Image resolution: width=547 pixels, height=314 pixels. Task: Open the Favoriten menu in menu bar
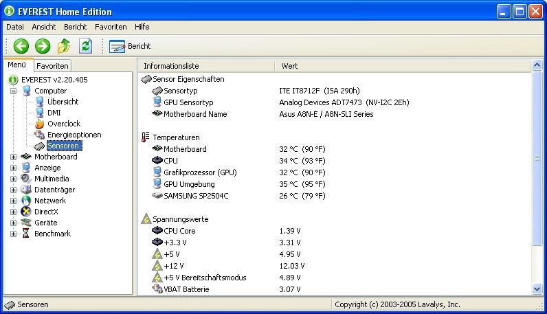coord(111,27)
